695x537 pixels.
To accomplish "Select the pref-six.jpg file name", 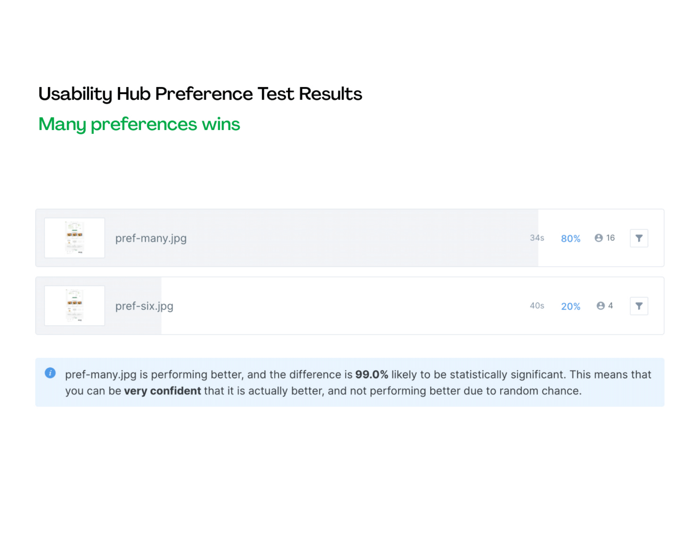I will [144, 306].
